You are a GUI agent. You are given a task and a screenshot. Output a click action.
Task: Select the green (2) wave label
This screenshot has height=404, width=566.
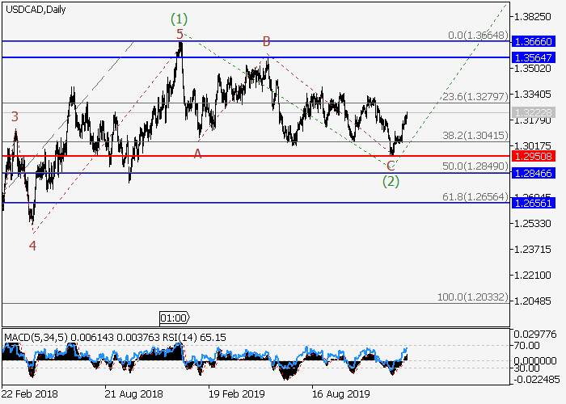(x=391, y=181)
